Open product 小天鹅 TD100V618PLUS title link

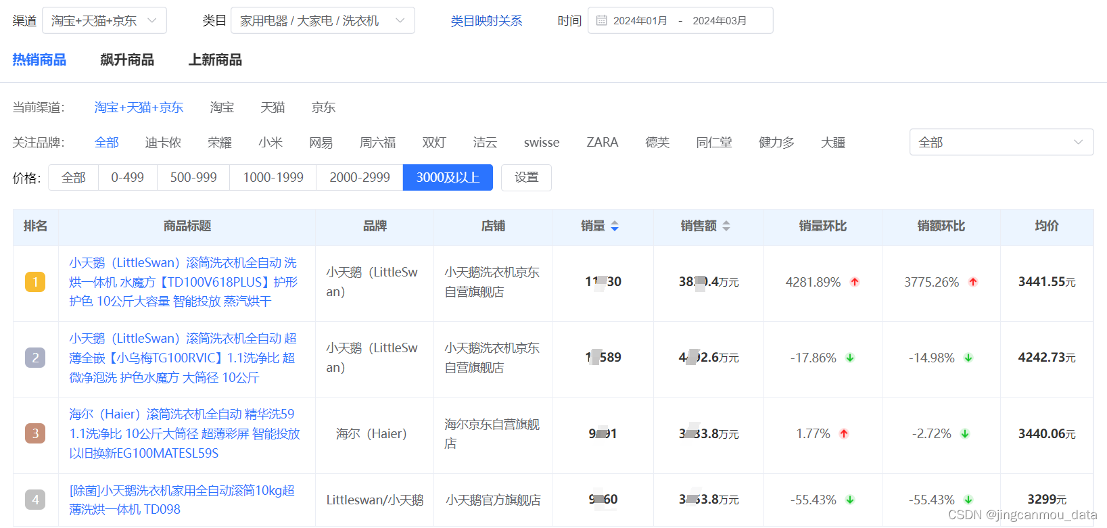pos(183,282)
